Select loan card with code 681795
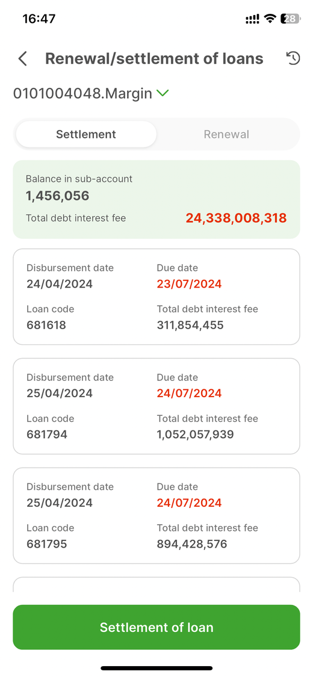This screenshot has height=677, width=313. tap(156, 516)
